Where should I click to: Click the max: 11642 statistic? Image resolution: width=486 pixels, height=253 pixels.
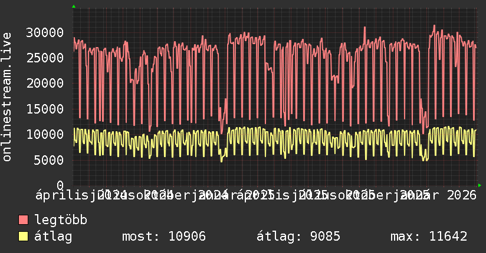[429, 237]
